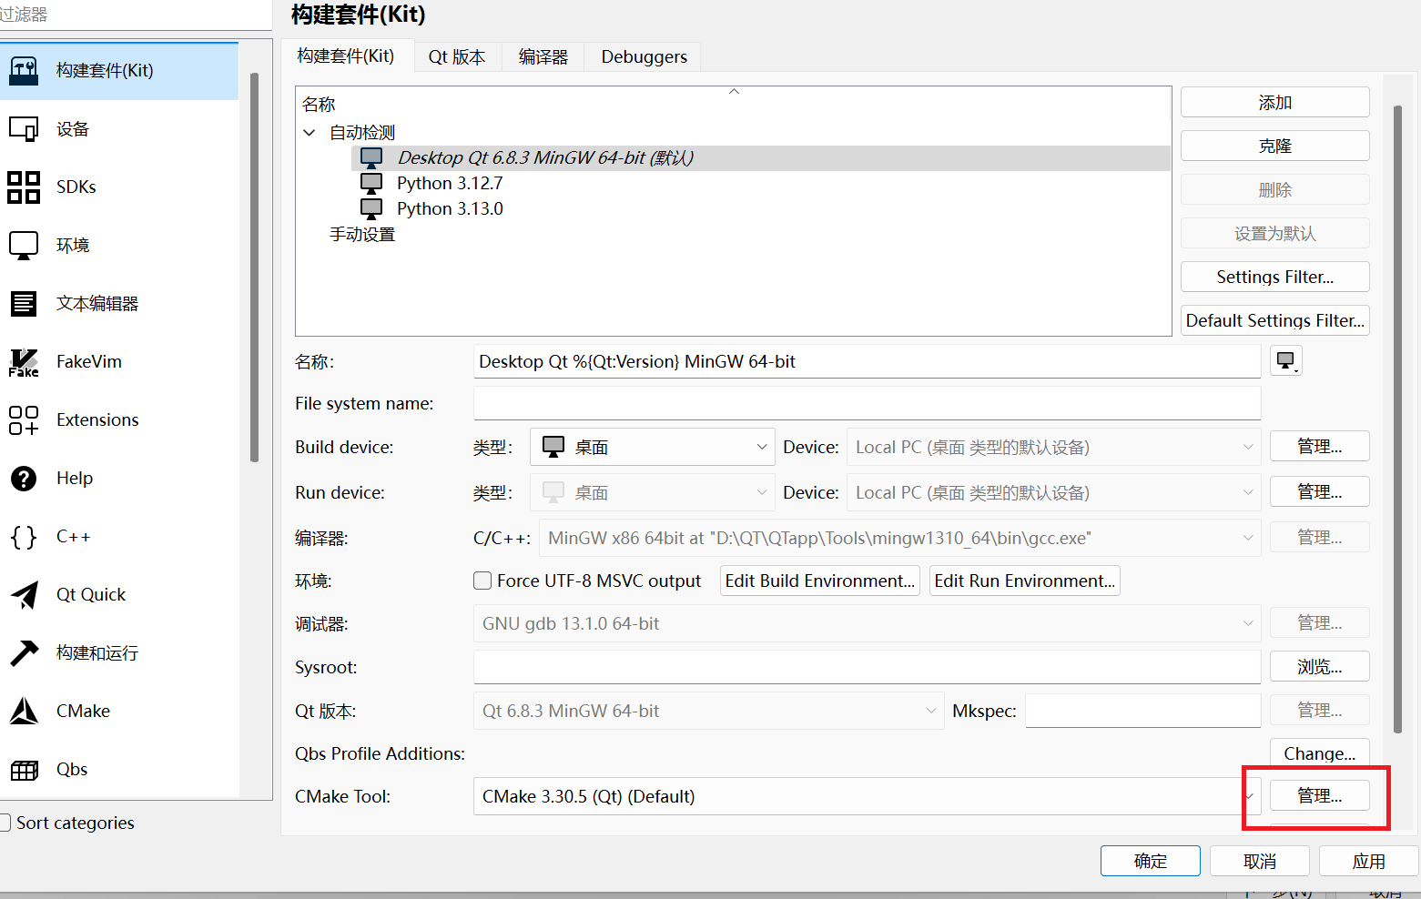Click monitor icon beside Python 3.12.7

[371, 184]
